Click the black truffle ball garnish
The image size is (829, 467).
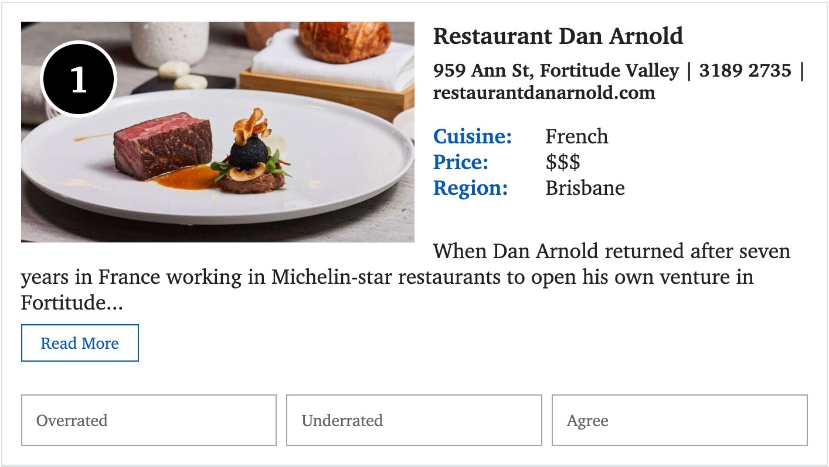[x=249, y=154]
